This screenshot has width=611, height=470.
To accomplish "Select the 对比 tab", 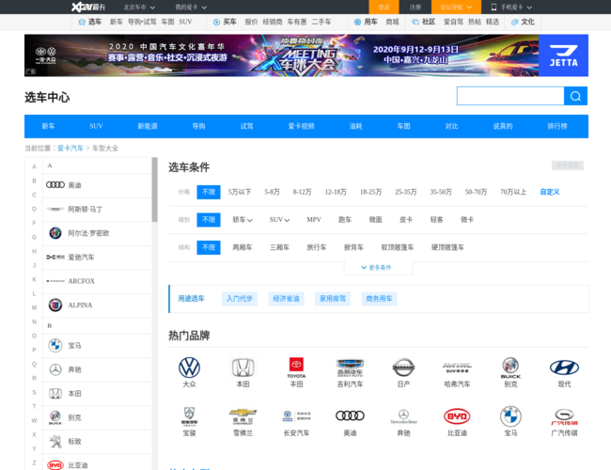I will pos(451,126).
